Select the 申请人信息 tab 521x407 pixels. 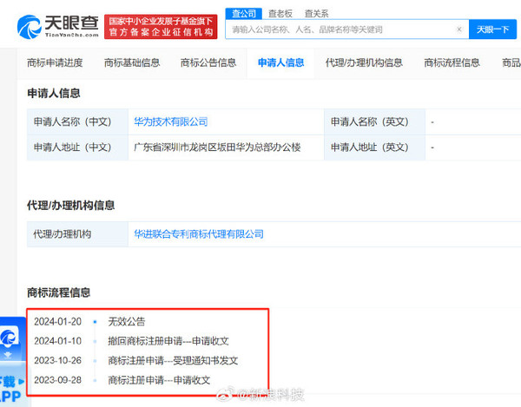[x=280, y=62]
